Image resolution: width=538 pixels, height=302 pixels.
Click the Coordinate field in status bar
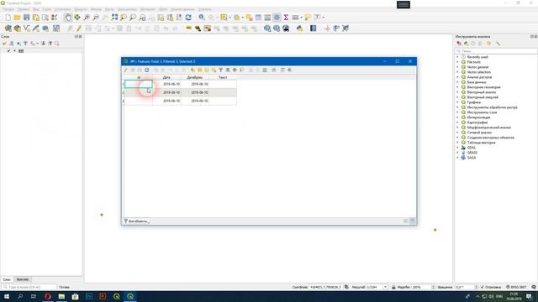click(x=325, y=287)
